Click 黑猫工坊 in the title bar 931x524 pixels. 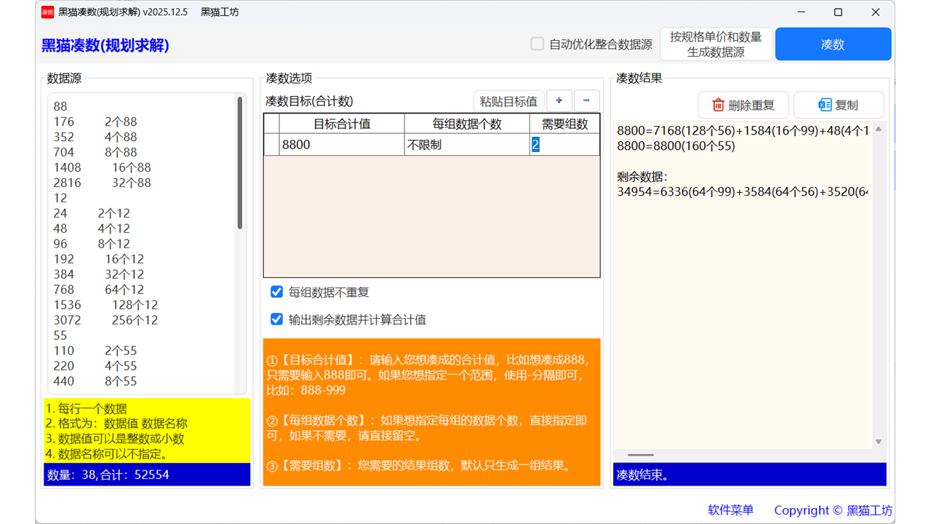pos(220,12)
